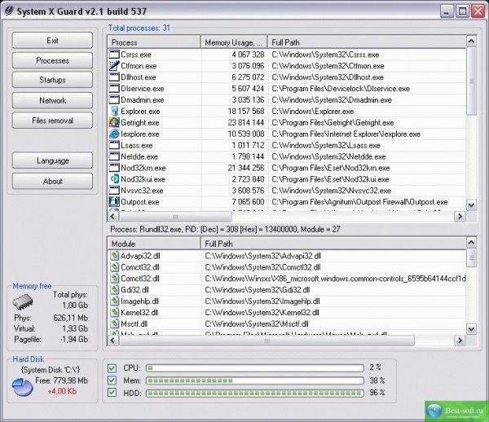
Task: Click the Dmadmin.exe process icon
Action: pyautogui.click(x=114, y=99)
